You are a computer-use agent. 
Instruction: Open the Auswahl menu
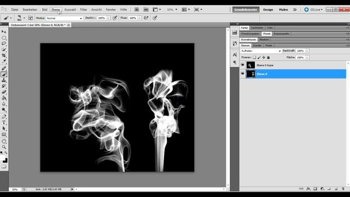coord(70,10)
